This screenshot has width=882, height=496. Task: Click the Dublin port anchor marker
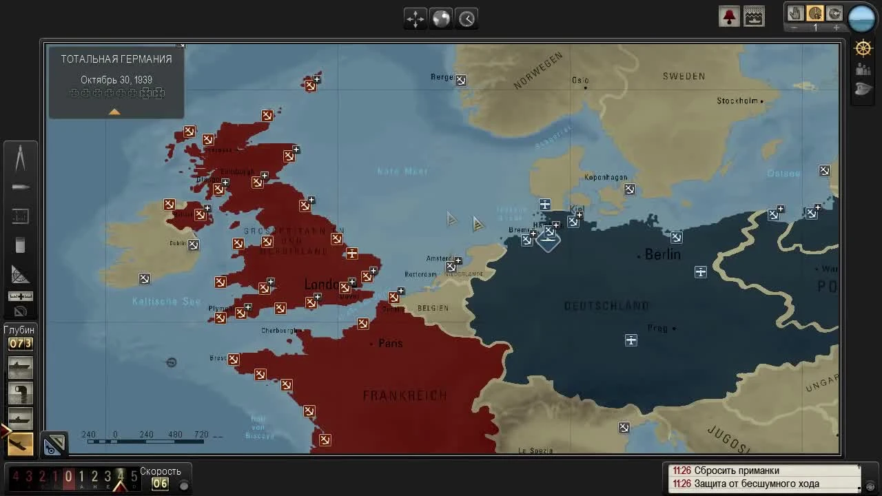194,245
